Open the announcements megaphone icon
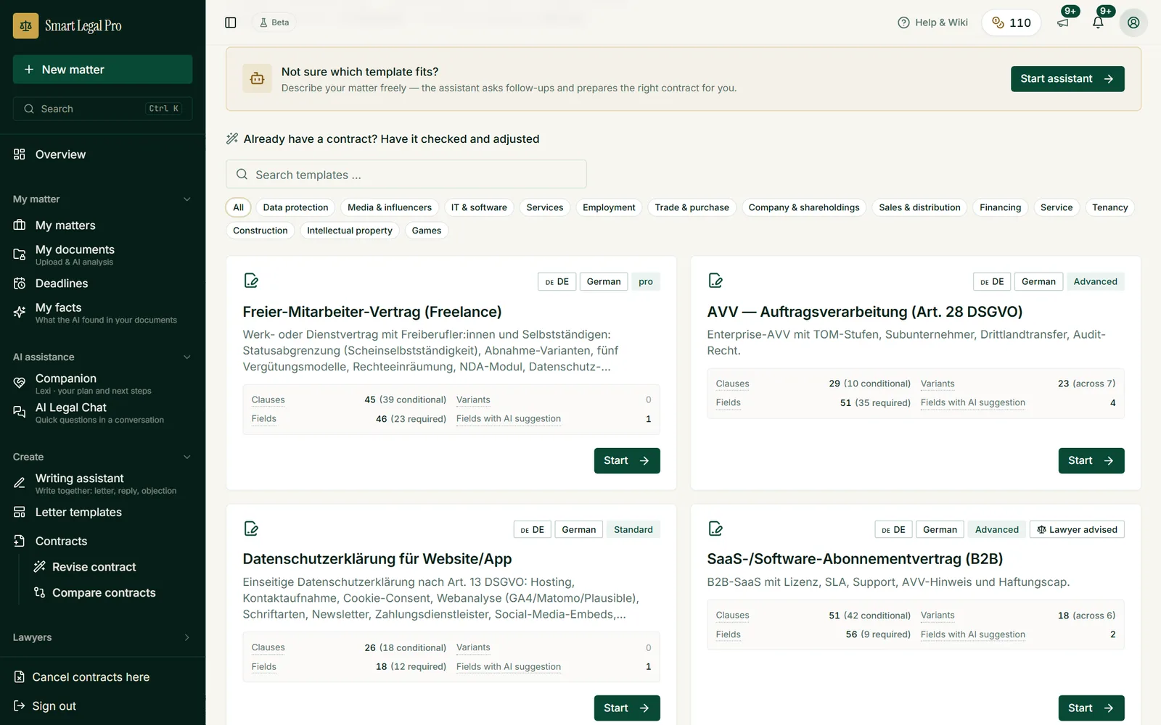 (x=1063, y=22)
